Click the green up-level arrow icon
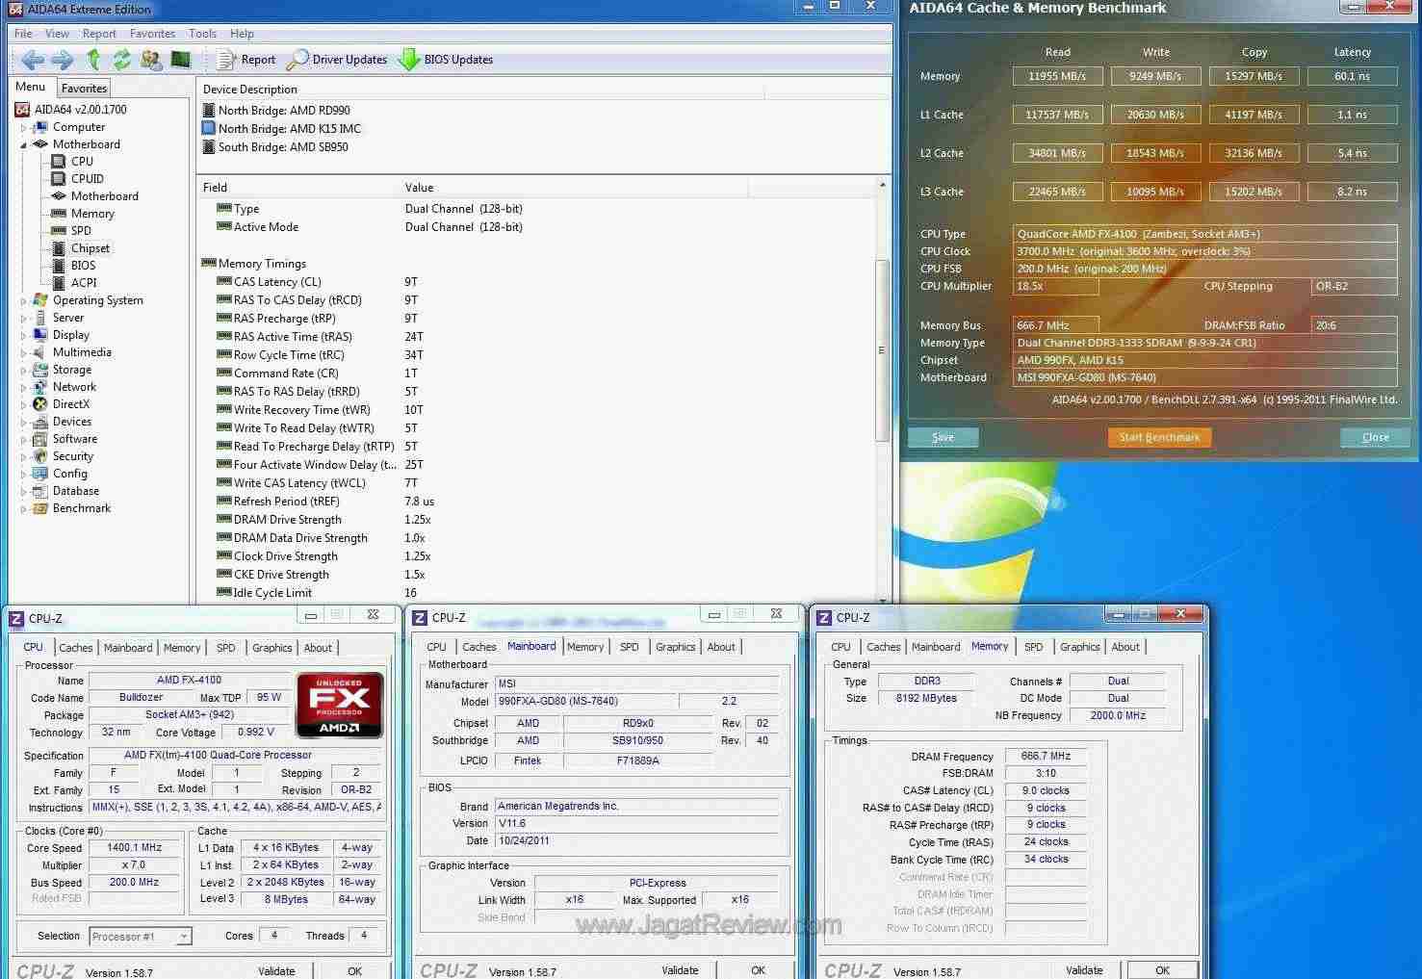The height and width of the screenshot is (979, 1422). 93,60
